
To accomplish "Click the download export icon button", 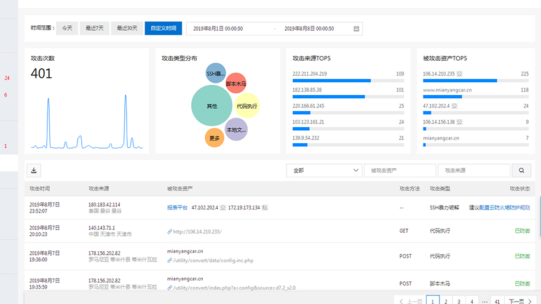I will 34,171.
